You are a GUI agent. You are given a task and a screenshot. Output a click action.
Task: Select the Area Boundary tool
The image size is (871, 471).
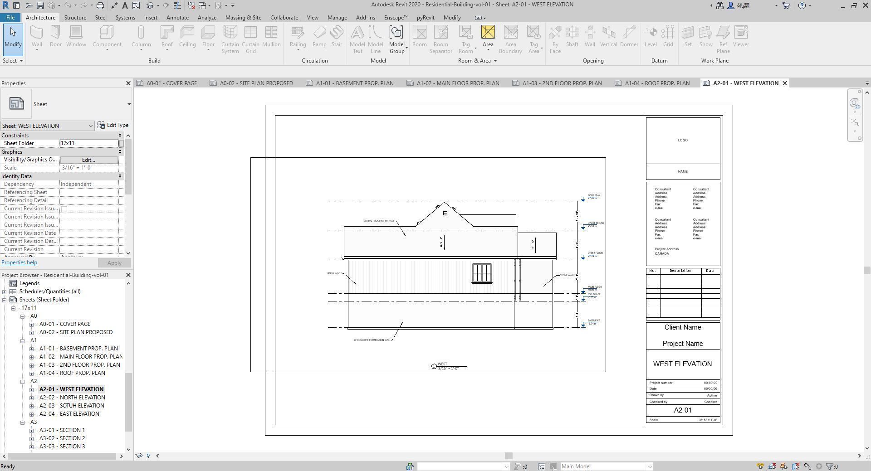tap(510, 39)
